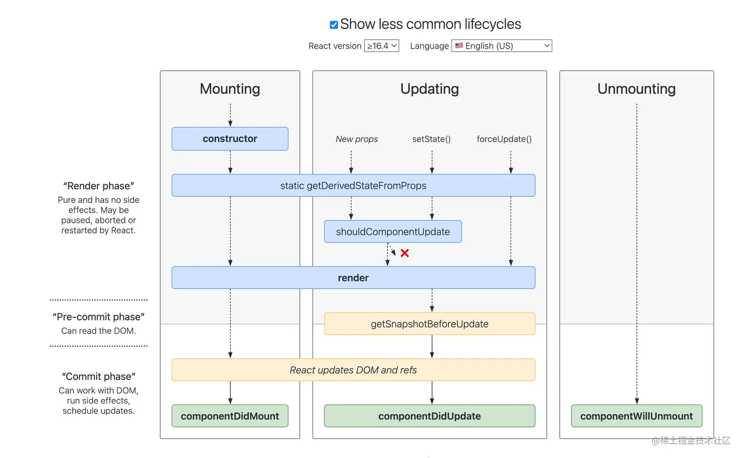Select the shouldComponentUpdate box
743x458 pixels.
393,231
